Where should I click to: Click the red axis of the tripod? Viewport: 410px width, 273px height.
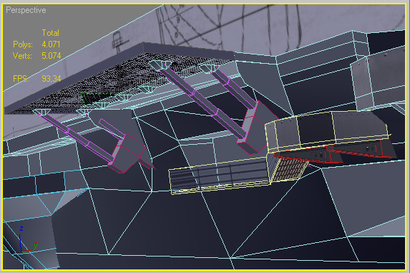pyautogui.click(x=28, y=251)
